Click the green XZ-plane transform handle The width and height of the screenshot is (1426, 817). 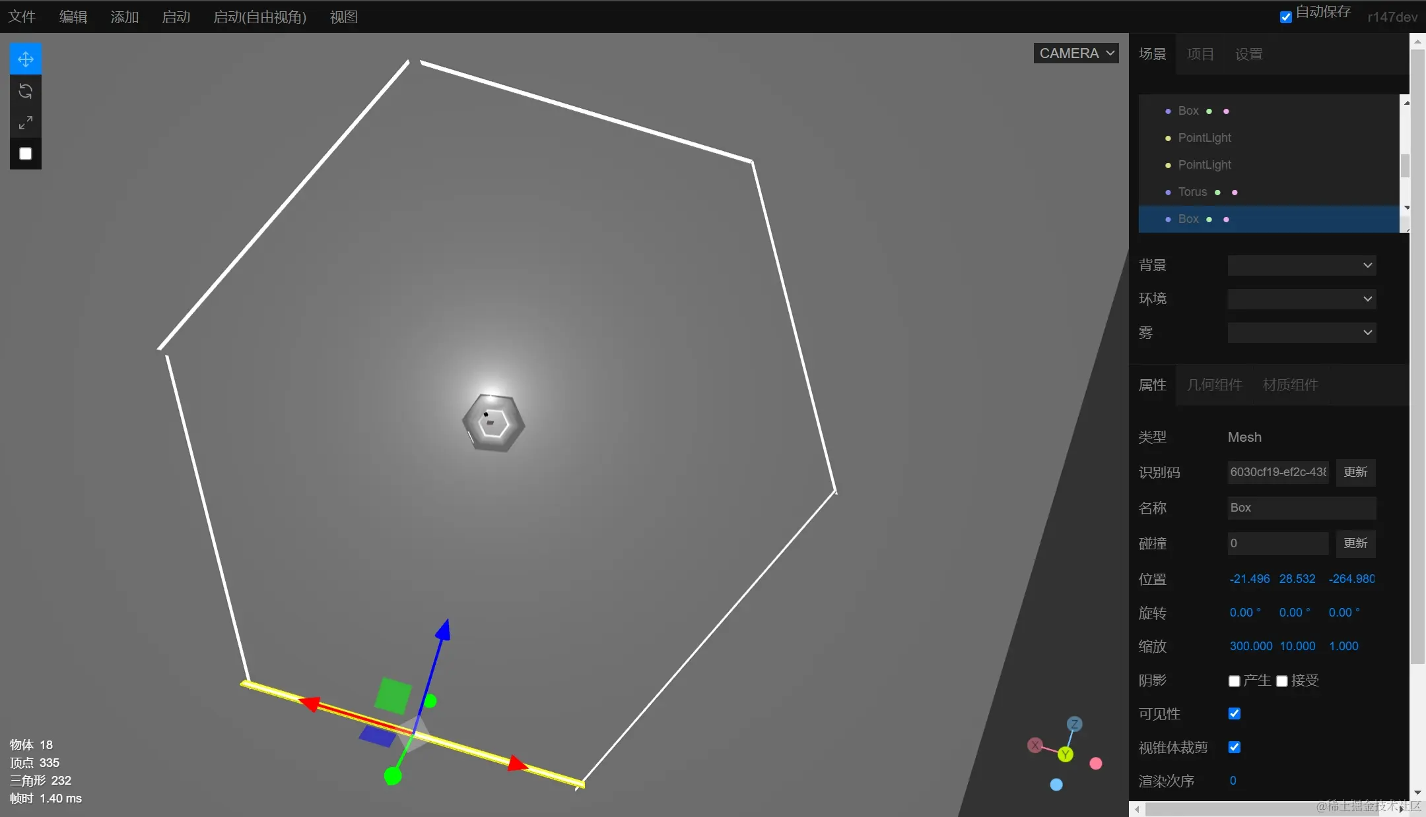[x=393, y=696]
